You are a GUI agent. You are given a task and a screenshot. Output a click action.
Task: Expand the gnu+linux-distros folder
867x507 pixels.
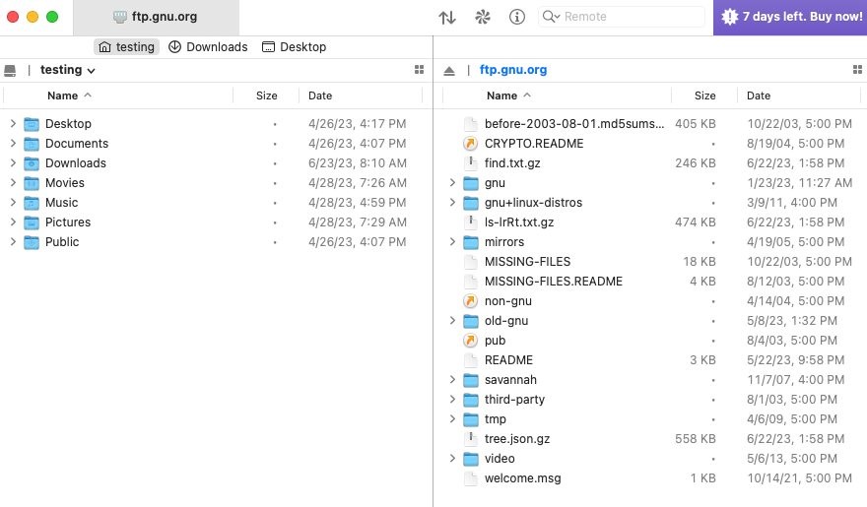click(x=452, y=203)
